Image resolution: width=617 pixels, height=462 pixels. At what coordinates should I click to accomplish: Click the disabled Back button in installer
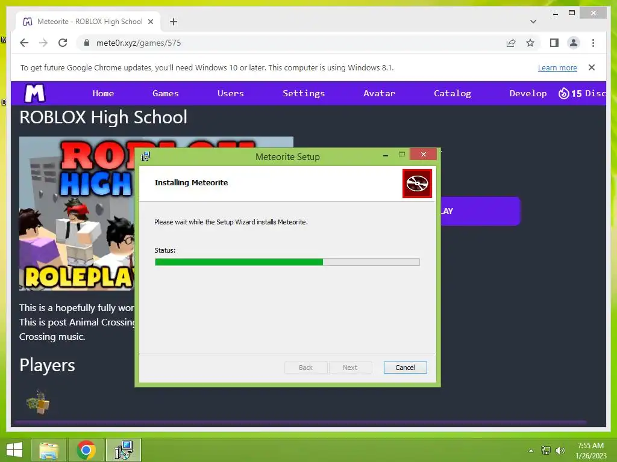coord(305,368)
